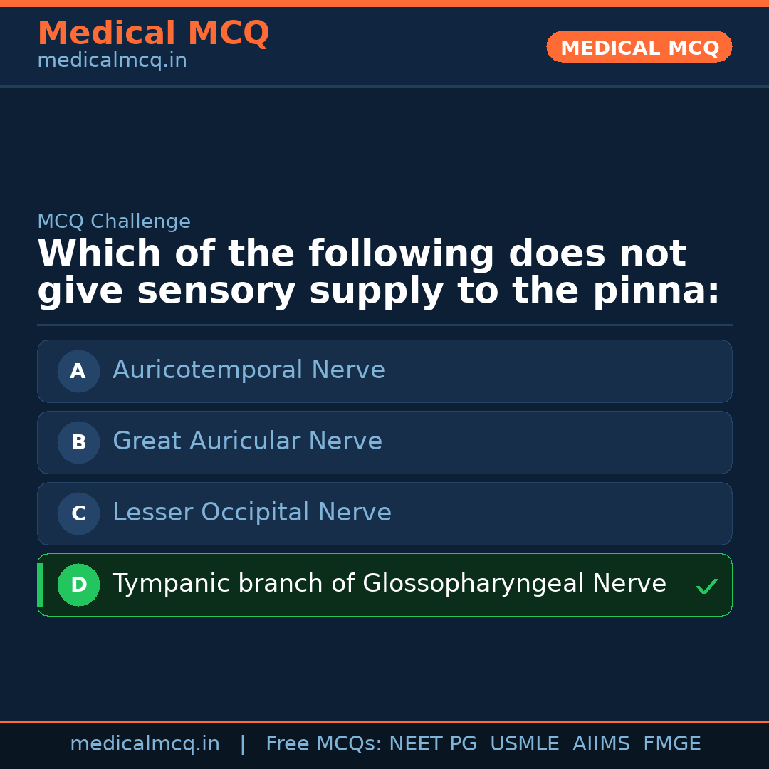The image size is (769, 769).
Task: Click the MCQ Challenge label
Action: pyautogui.click(x=114, y=221)
